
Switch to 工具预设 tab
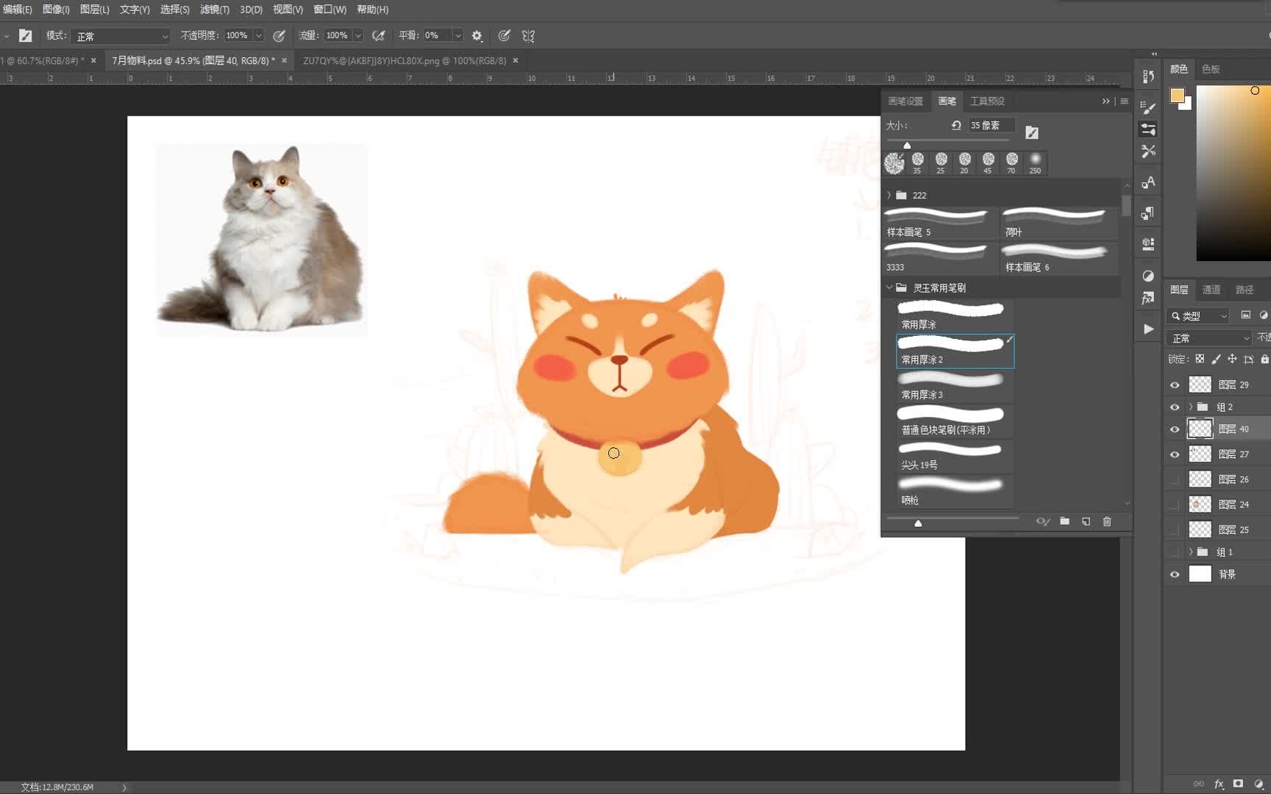click(987, 101)
